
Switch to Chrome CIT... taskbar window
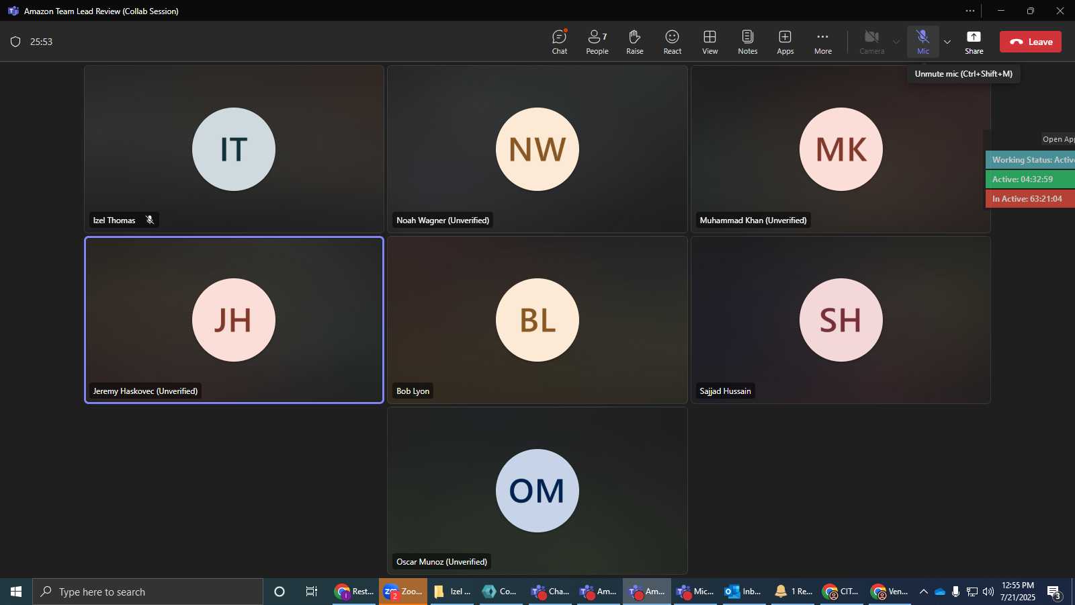(x=841, y=592)
